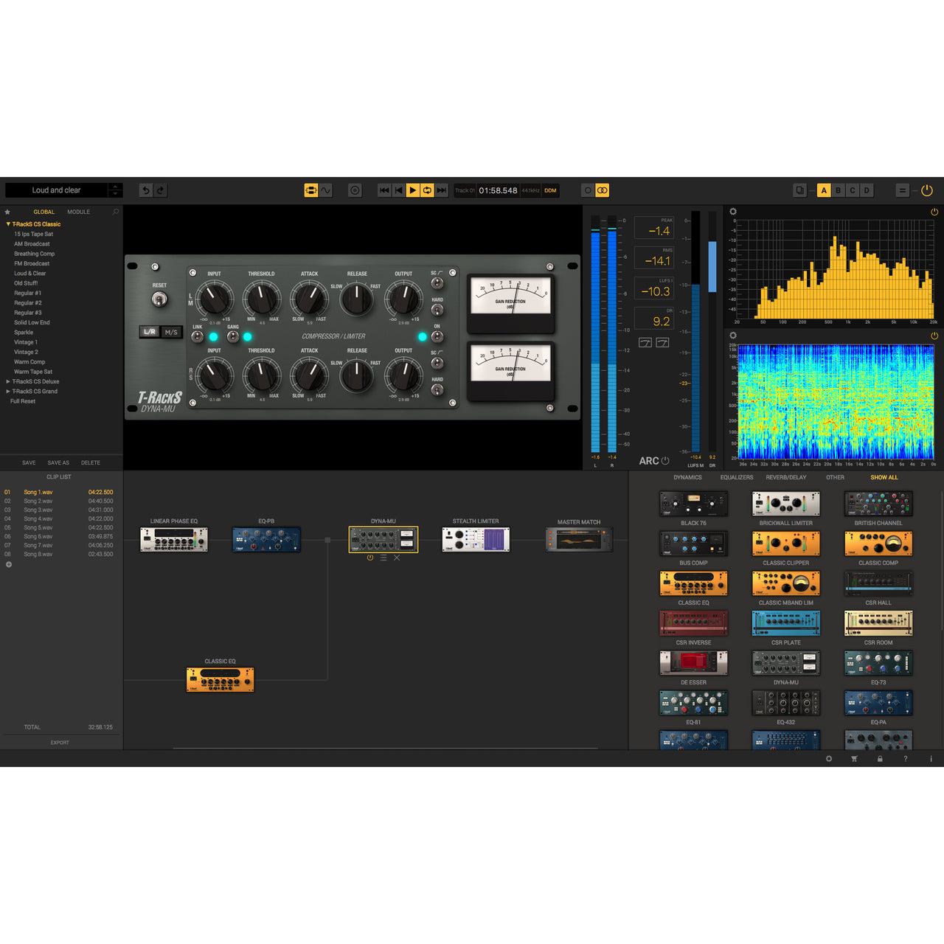
Task: Flip the GANG toggle switch
Action: pos(233,337)
